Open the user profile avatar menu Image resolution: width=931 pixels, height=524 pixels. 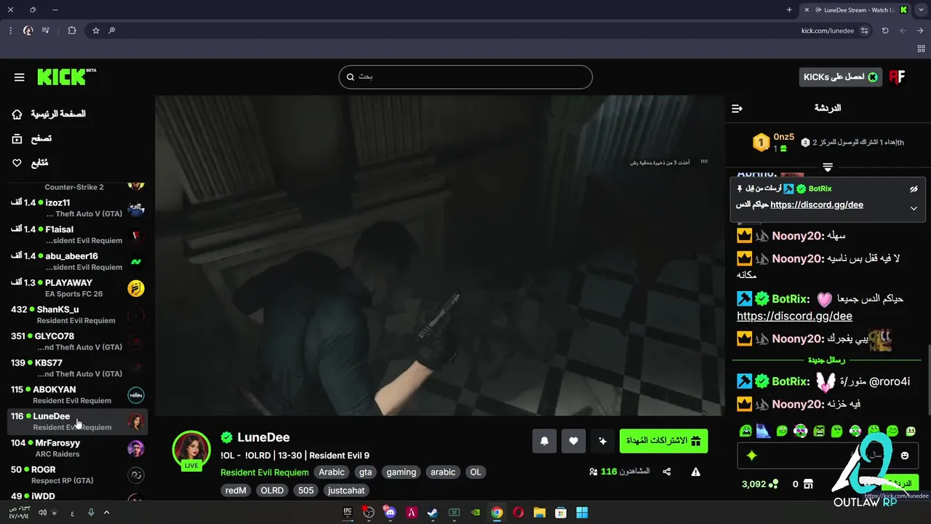897,77
